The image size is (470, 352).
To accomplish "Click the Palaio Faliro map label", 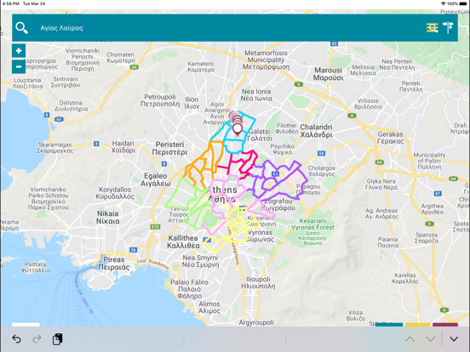I will pyautogui.click(x=189, y=289).
